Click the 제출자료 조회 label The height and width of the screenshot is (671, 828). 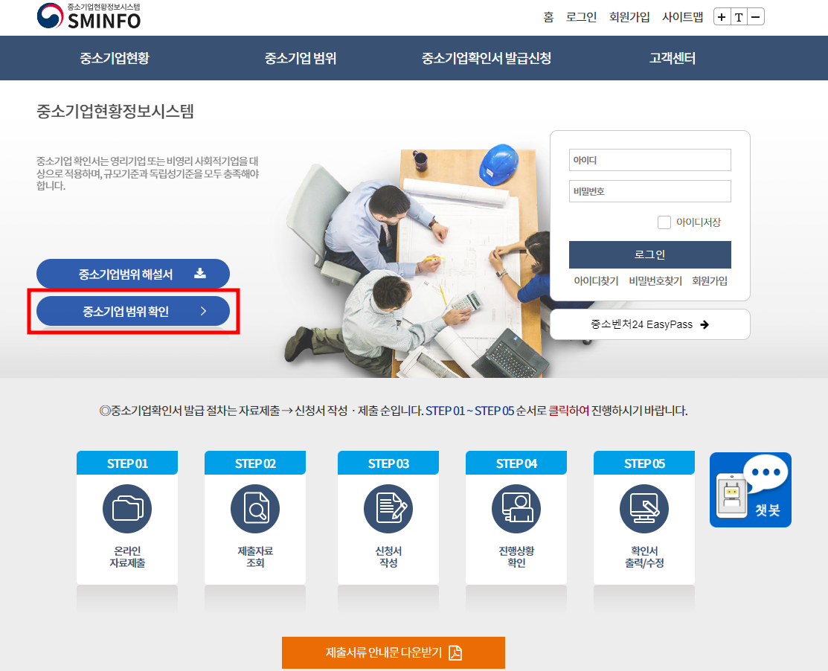(255, 557)
